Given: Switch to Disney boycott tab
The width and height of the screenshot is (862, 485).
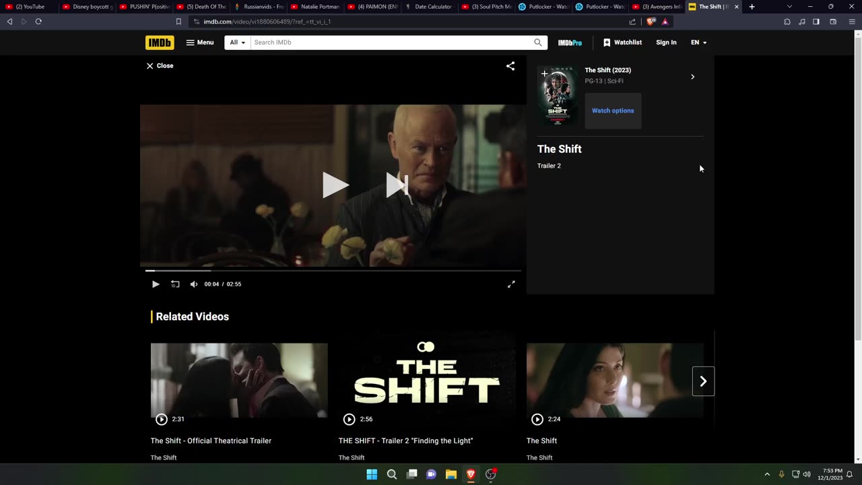Looking at the screenshot, I should (x=88, y=7).
